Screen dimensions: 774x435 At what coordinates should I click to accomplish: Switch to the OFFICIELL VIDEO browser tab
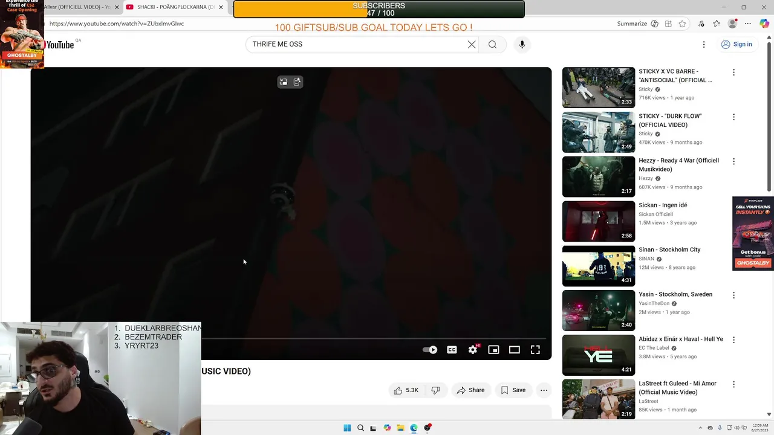[77, 7]
